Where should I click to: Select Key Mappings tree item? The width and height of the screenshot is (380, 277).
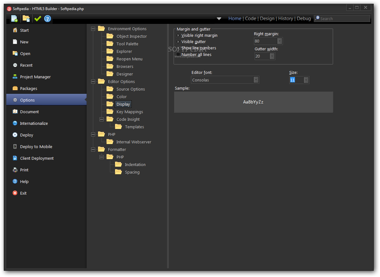[130, 112]
